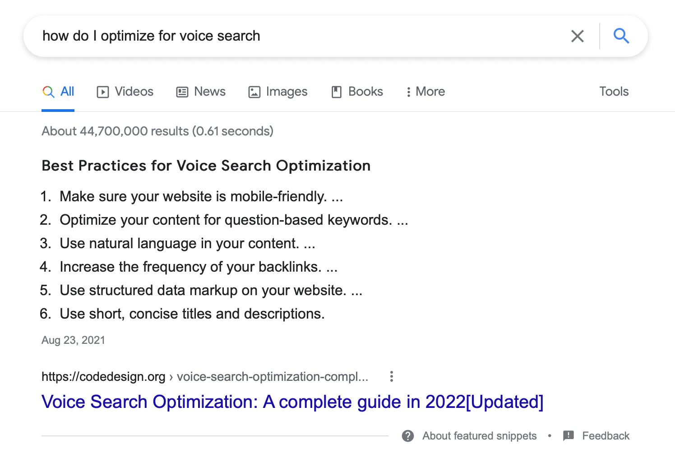This screenshot has height=472, width=675.
Task: Click the Images picture icon
Action: point(254,92)
